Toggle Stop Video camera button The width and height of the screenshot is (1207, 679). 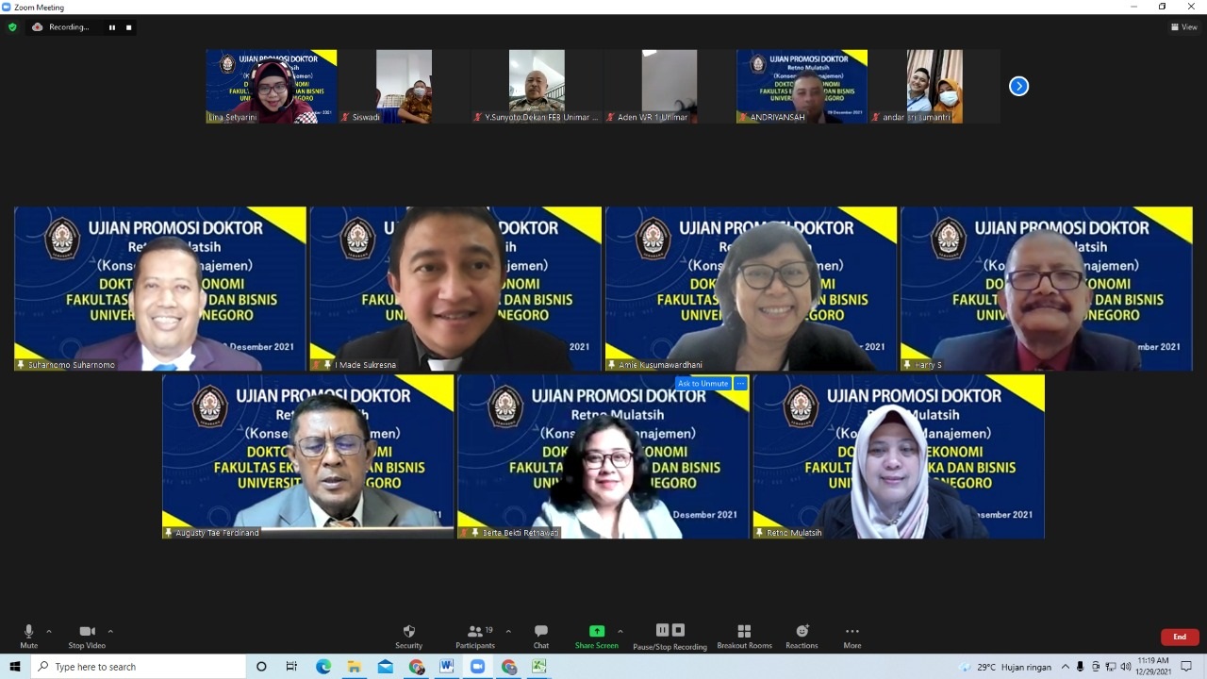pyautogui.click(x=87, y=636)
